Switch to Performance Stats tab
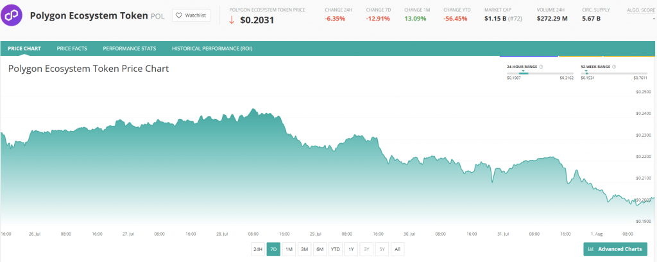 point(128,48)
